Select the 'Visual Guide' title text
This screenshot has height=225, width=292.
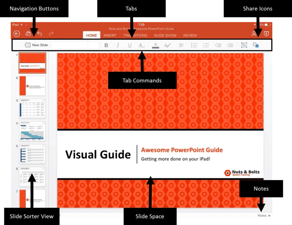98,155
